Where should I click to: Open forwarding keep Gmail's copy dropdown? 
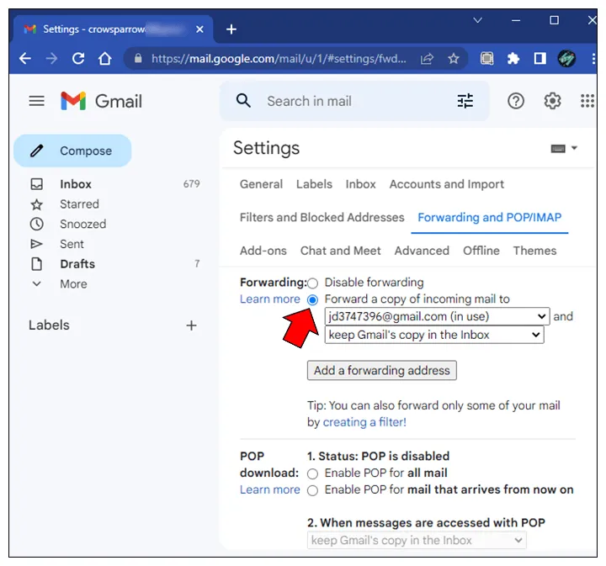coord(434,335)
